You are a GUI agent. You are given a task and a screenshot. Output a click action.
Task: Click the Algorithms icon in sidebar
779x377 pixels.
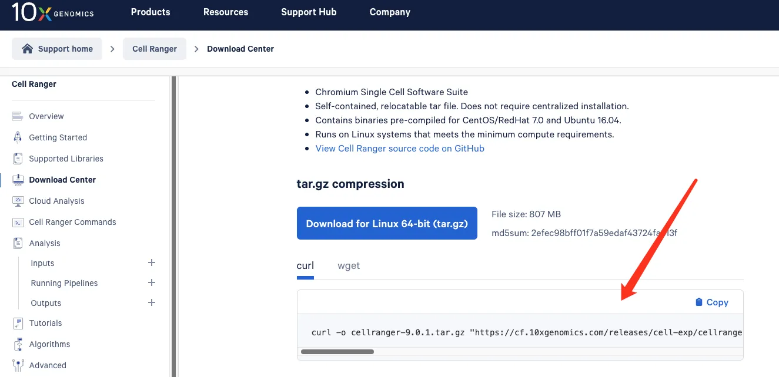(x=18, y=344)
